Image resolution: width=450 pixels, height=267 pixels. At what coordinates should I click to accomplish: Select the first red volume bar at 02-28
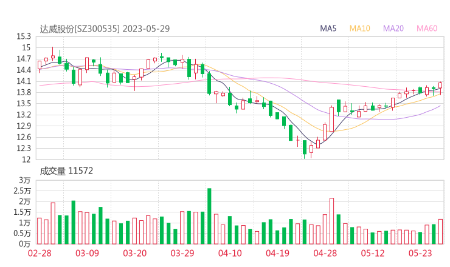(40, 231)
